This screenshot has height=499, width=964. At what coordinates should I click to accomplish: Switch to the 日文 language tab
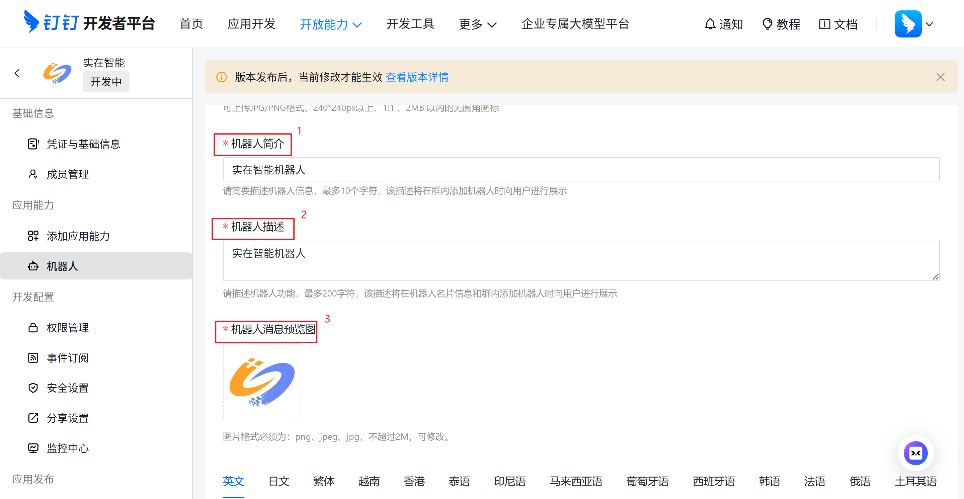coord(278,481)
